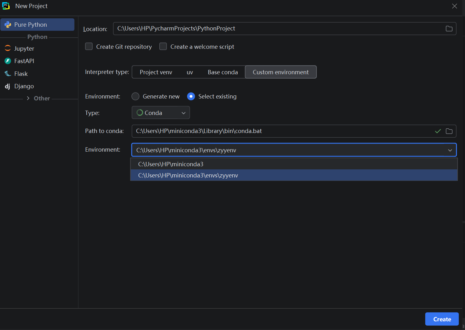Click the PyCharm logo icon in title bar
The height and width of the screenshot is (330, 465).
[6, 6]
